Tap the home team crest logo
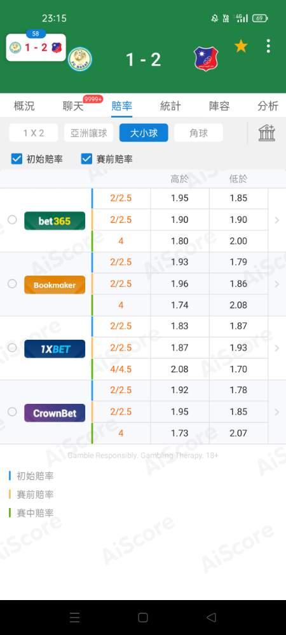Viewport: 286px width, 635px height. coord(80,59)
